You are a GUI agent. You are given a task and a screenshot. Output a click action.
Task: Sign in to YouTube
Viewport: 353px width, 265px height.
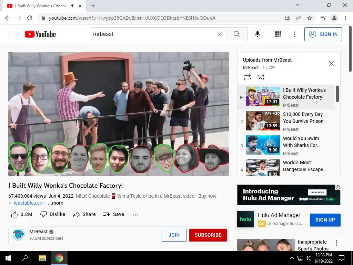(323, 34)
